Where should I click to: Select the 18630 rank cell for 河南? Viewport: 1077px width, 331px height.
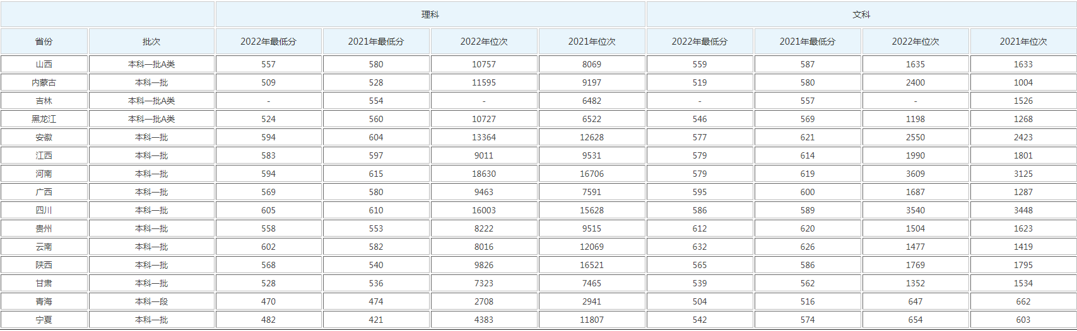(x=484, y=174)
